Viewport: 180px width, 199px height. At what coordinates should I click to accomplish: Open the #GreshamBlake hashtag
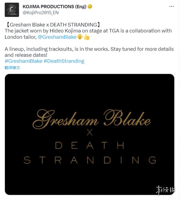(x=23, y=61)
